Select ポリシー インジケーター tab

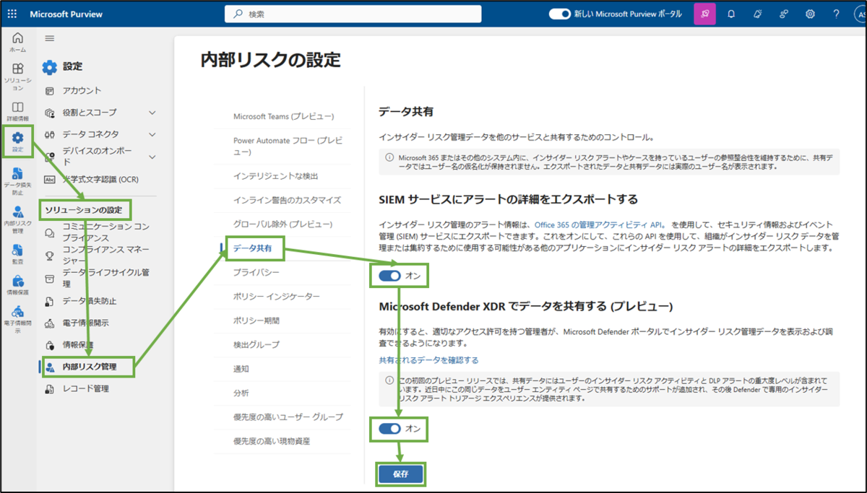(x=277, y=297)
